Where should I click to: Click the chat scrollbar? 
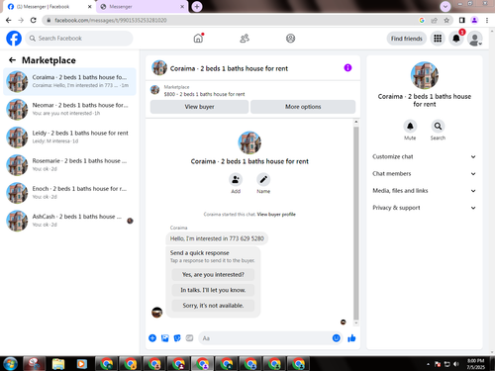tap(356, 223)
